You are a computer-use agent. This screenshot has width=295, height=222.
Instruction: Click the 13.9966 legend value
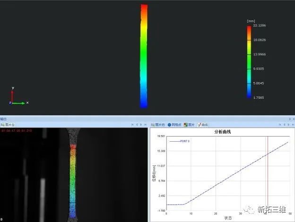coord(260,54)
